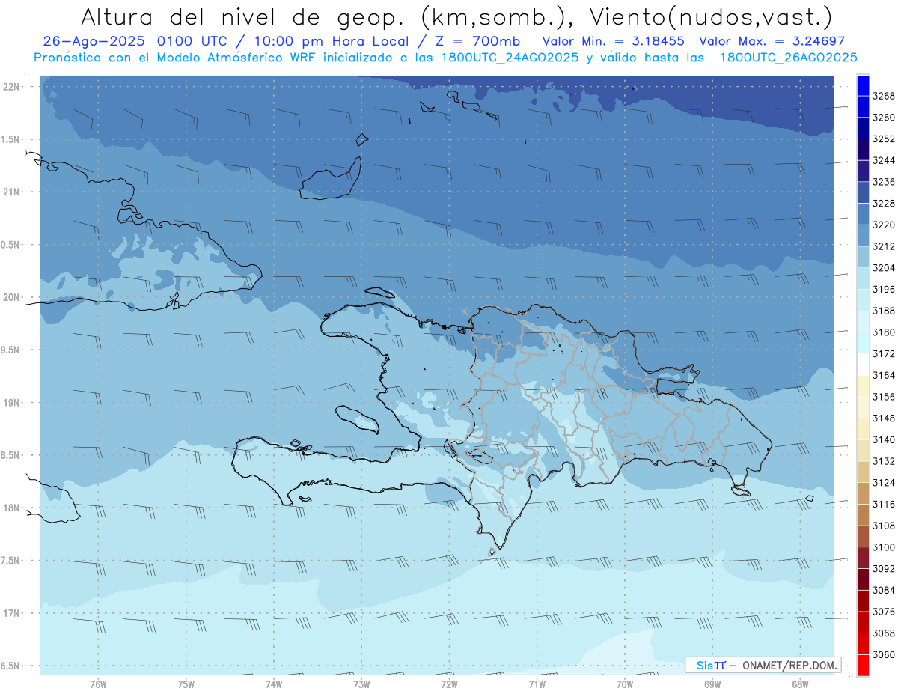
Task: Click the 3212 legend value
Action: pyautogui.click(x=884, y=246)
